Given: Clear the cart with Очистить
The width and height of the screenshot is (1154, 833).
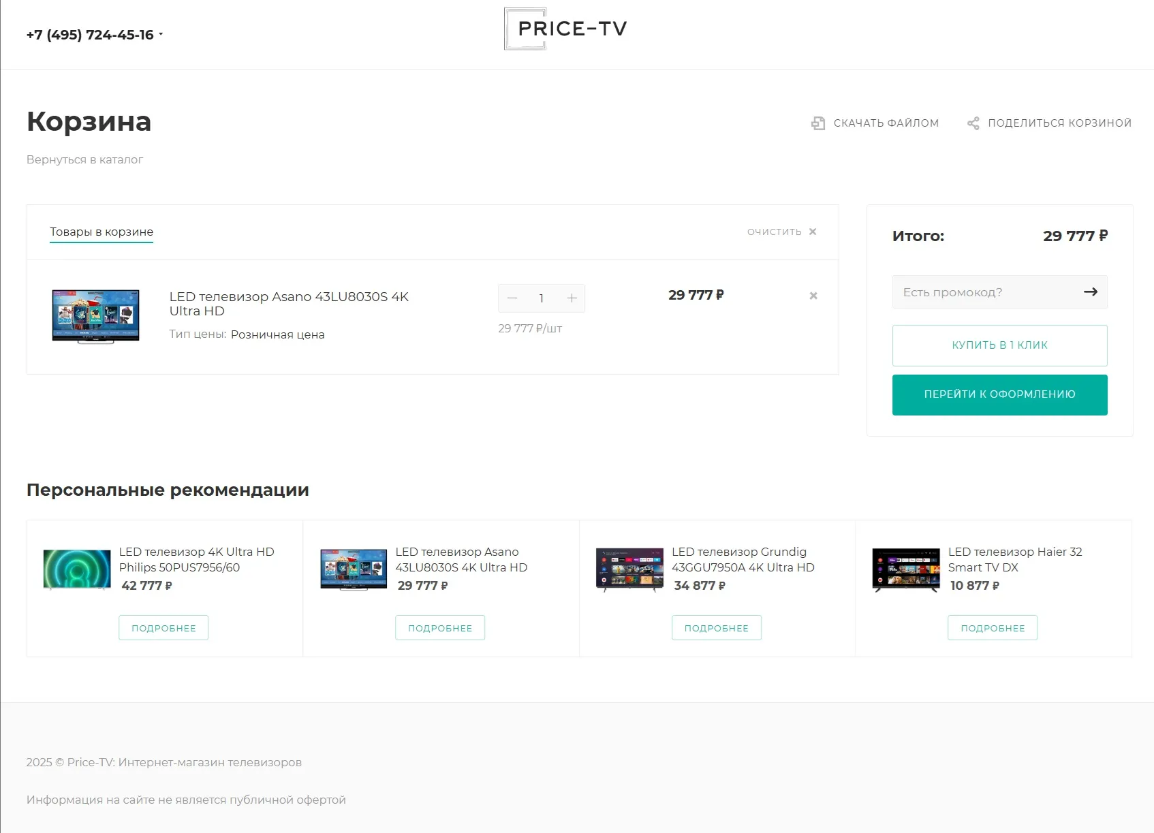Looking at the screenshot, I should [781, 232].
